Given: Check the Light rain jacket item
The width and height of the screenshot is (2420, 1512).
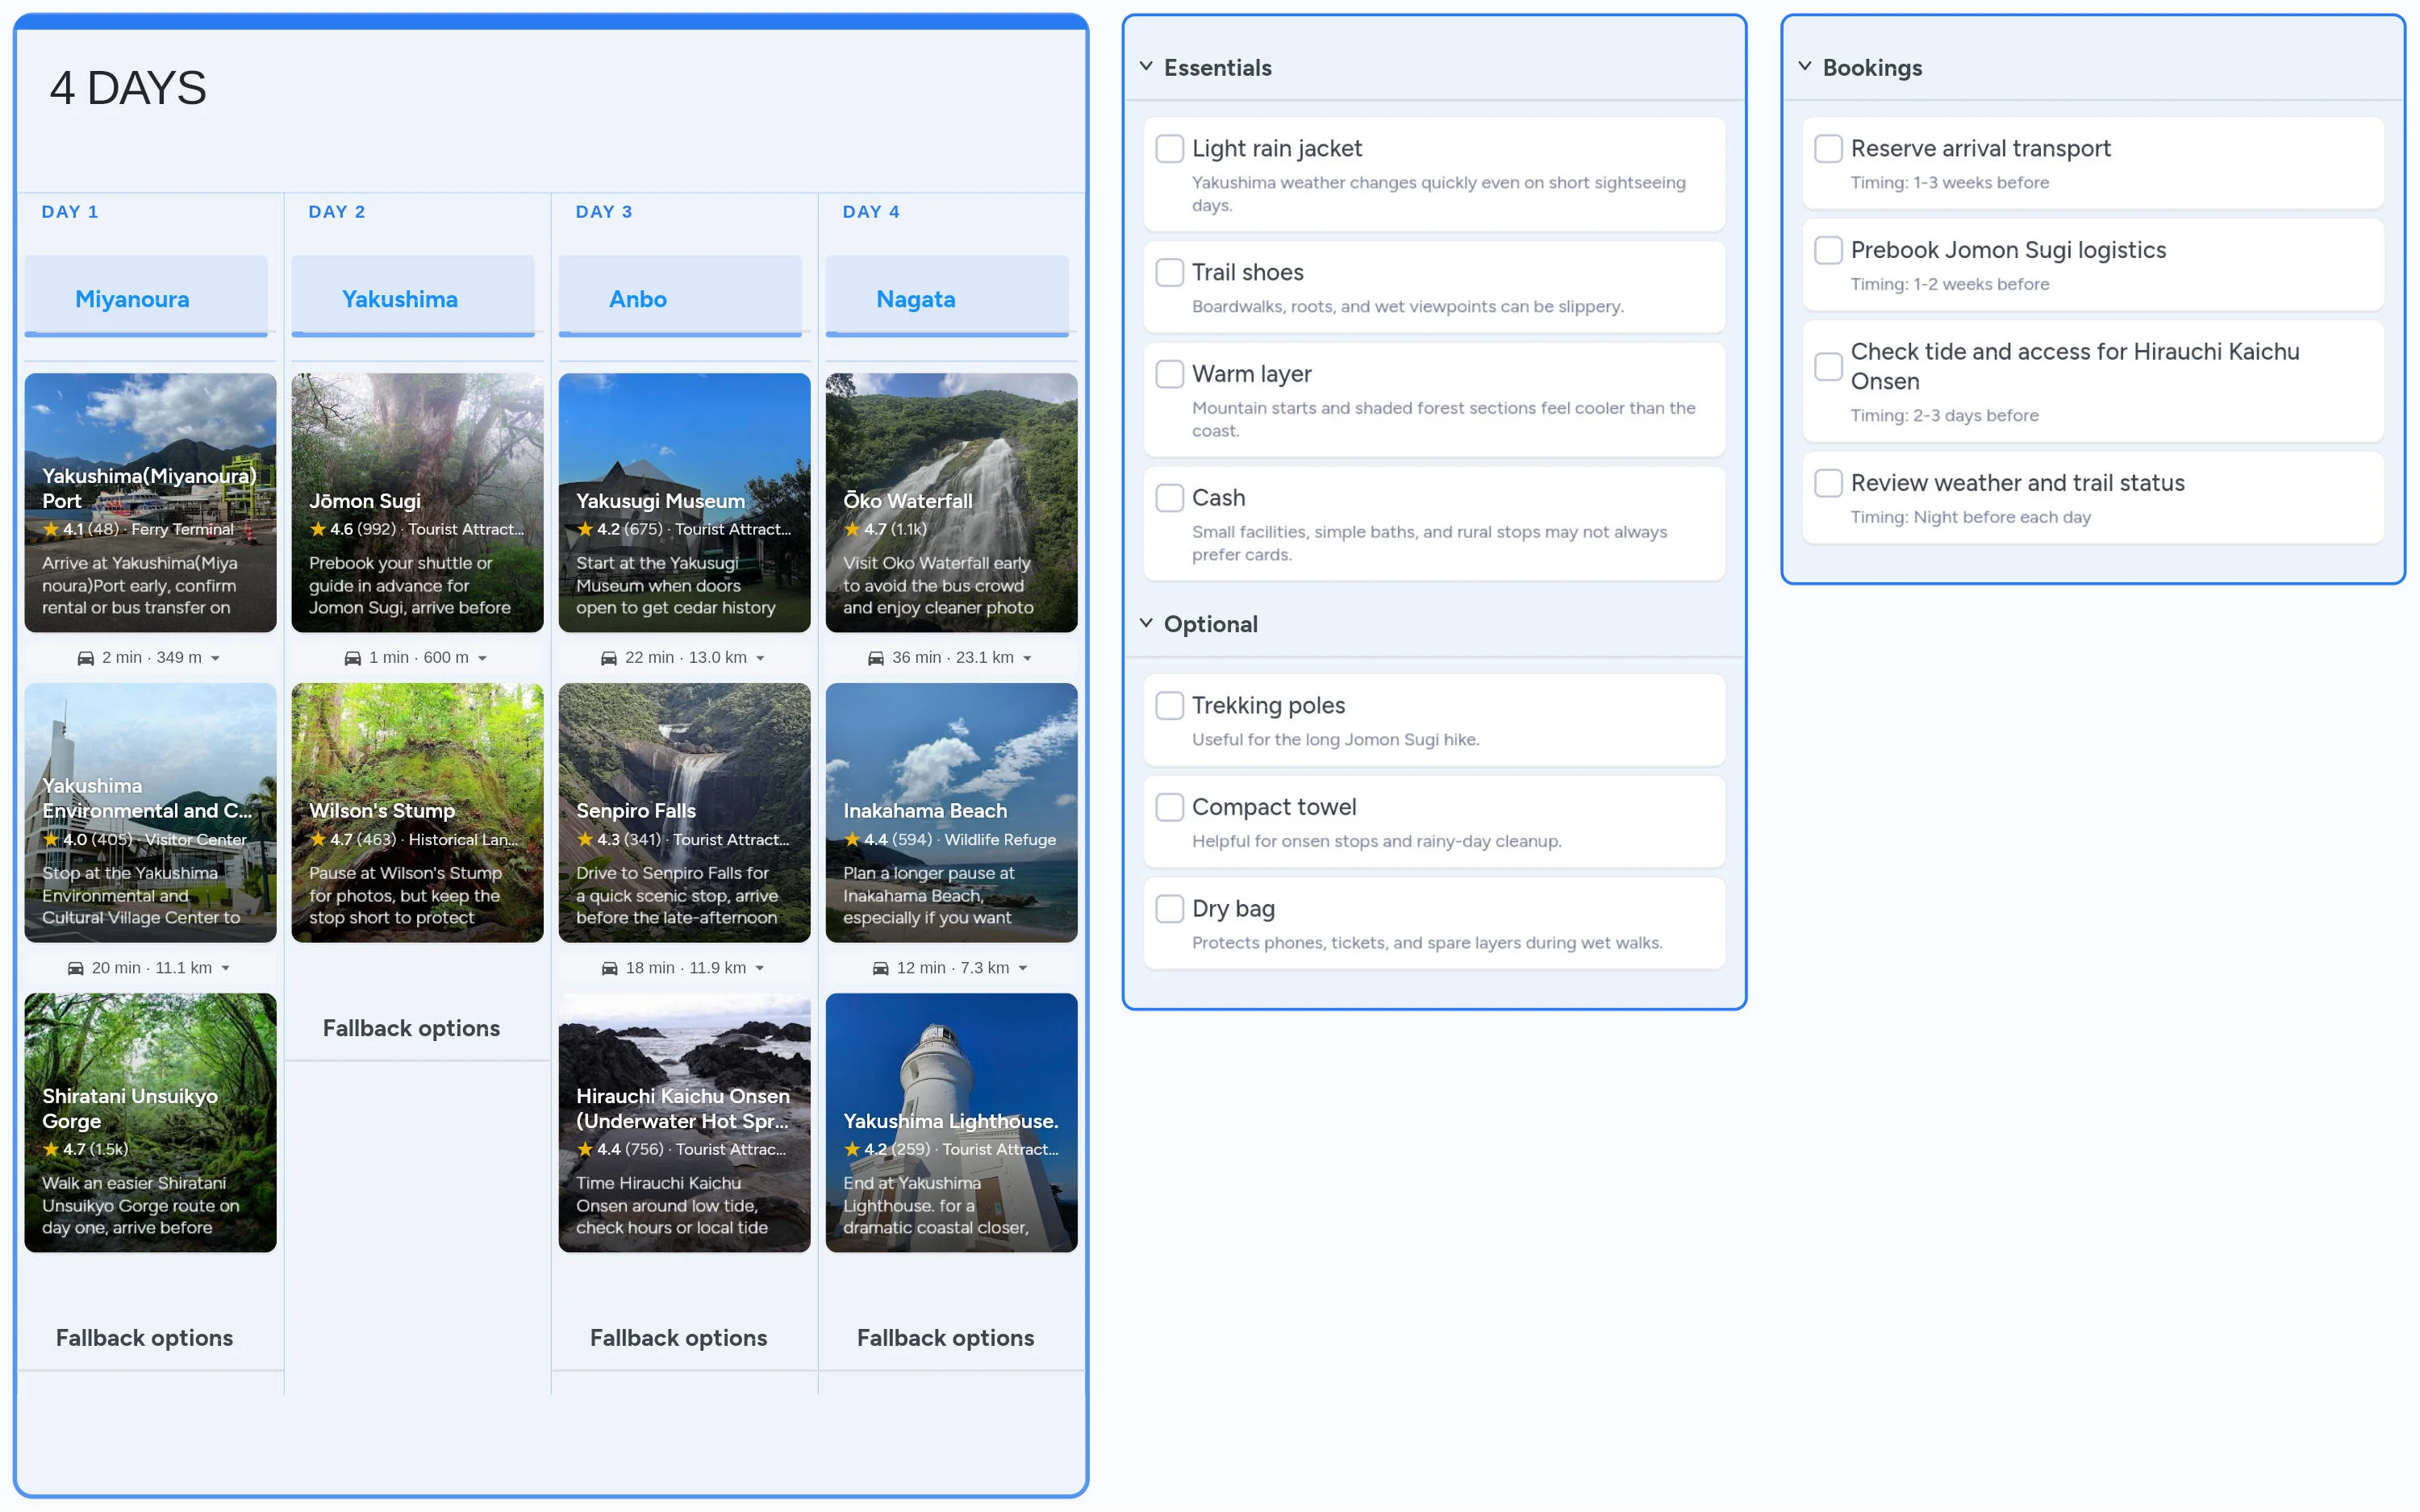Looking at the screenshot, I should point(1169,149).
